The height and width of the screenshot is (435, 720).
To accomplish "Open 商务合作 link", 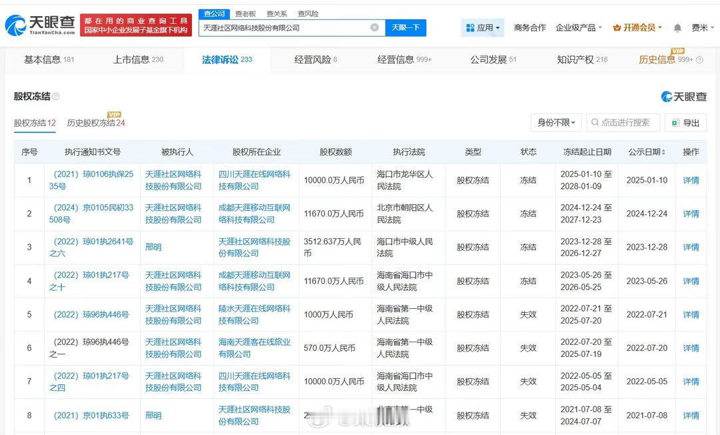I will pyautogui.click(x=530, y=27).
